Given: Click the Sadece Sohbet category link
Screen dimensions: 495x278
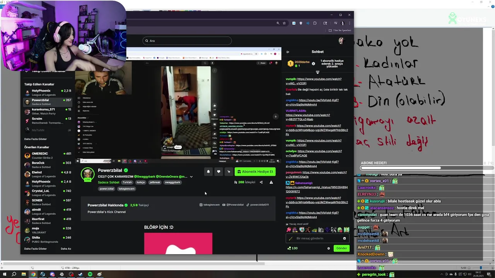Looking at the screenshot, I should (108, 182).
